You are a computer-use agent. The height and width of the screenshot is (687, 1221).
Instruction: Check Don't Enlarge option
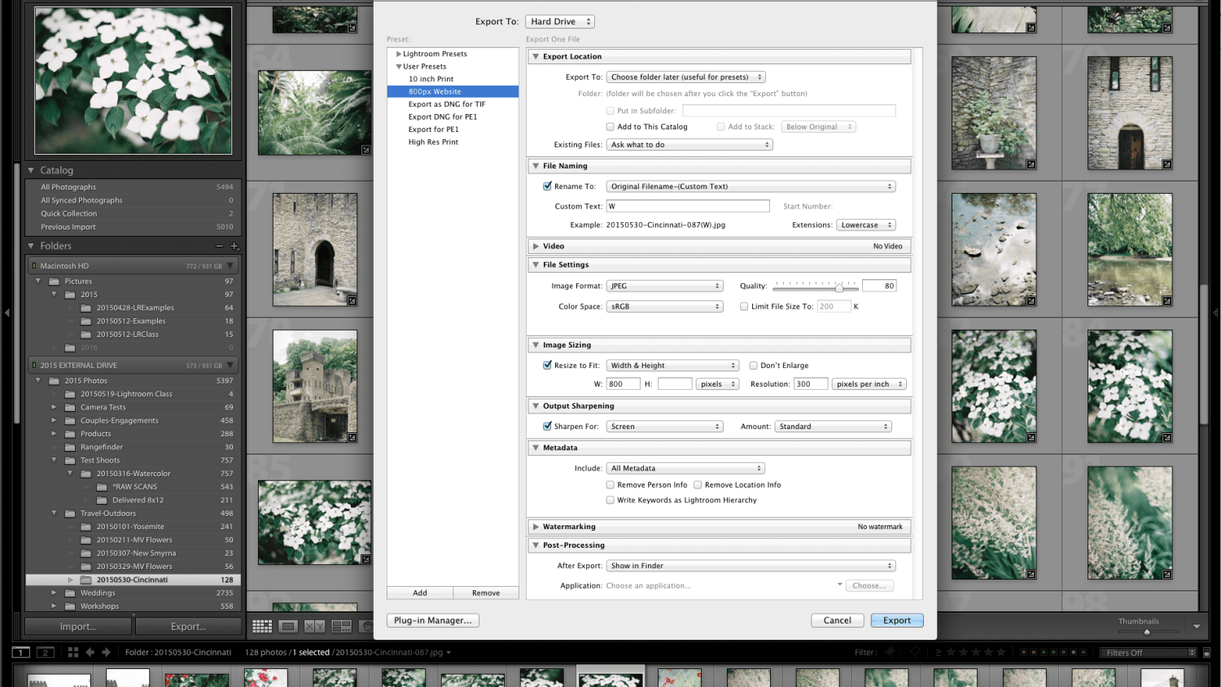pos(753,365)
